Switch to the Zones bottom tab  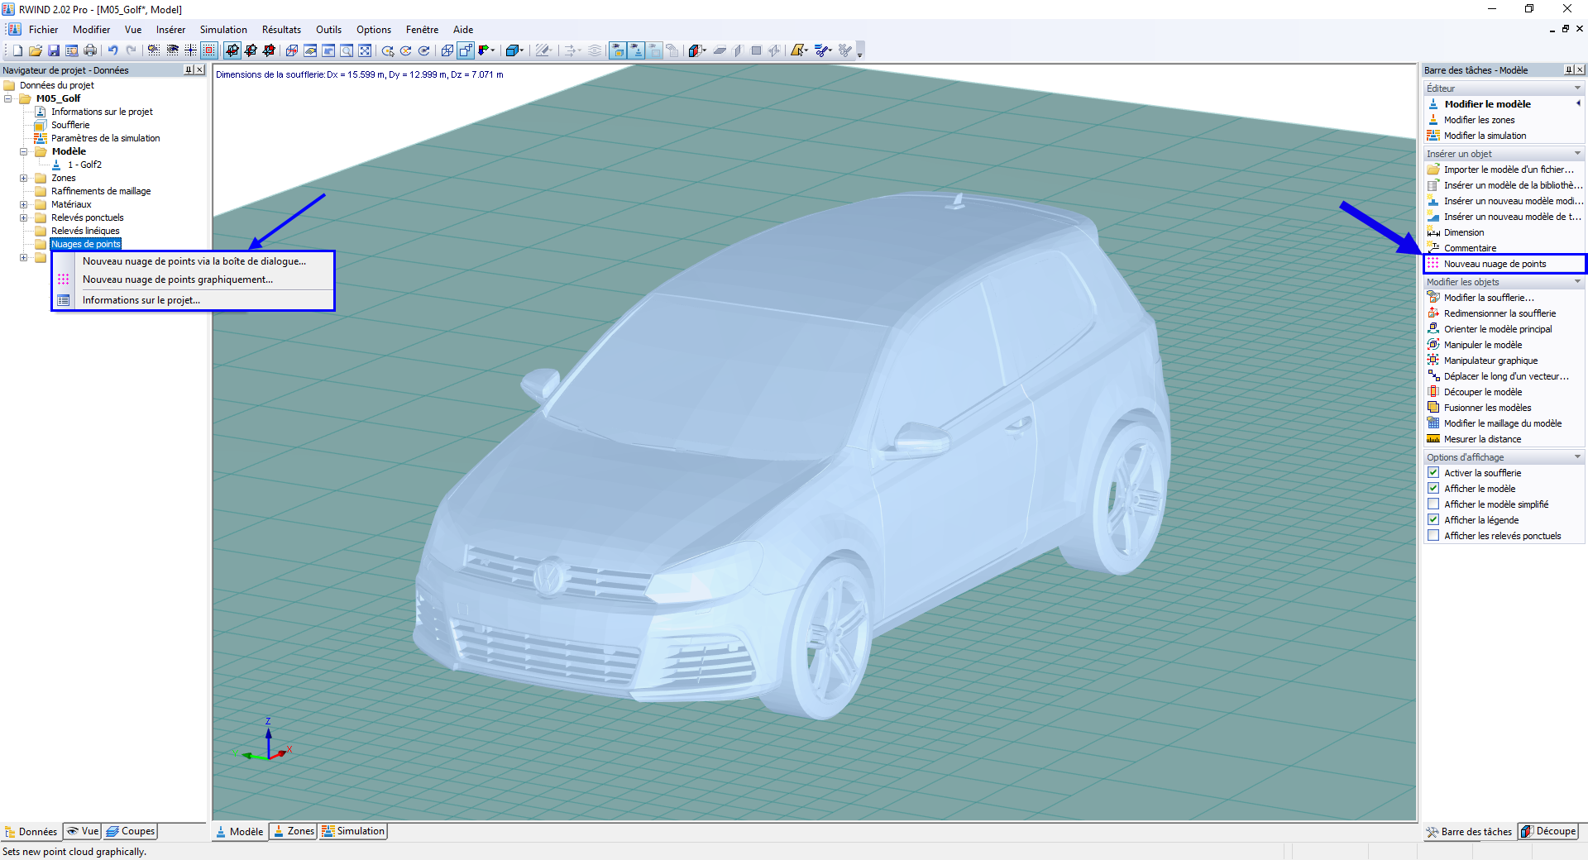pos(294,831)
